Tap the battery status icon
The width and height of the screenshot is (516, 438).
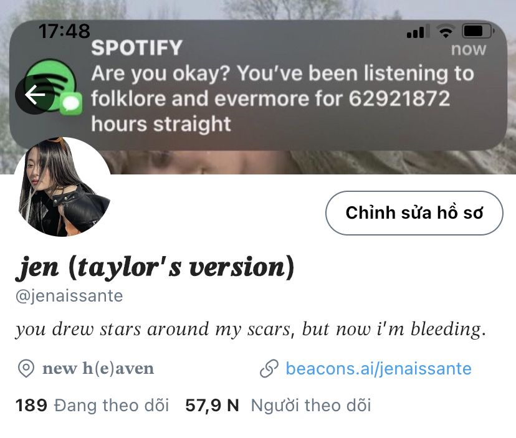478,31
